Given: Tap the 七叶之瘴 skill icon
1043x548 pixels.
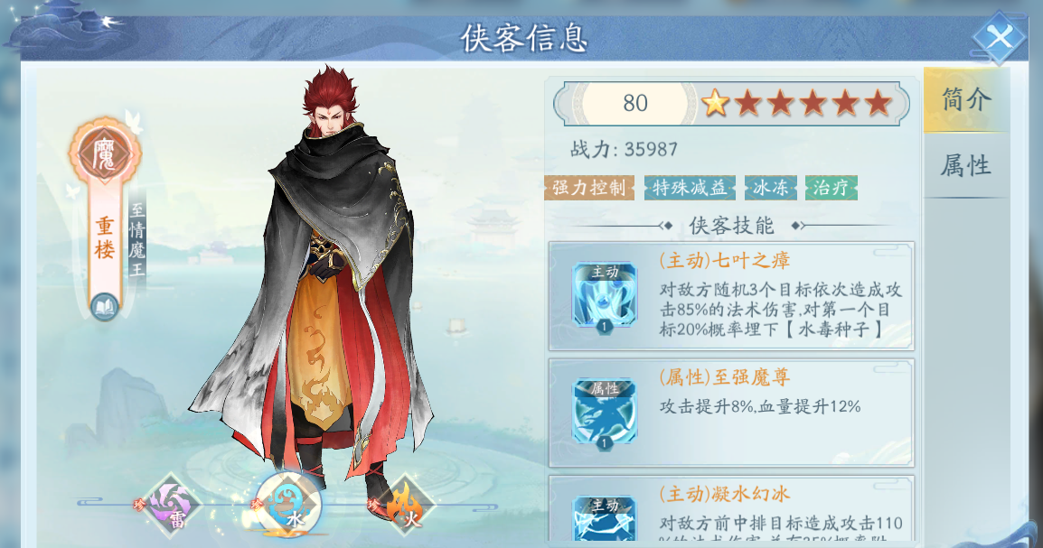Looking at the screenshot, I should (605, 295).
